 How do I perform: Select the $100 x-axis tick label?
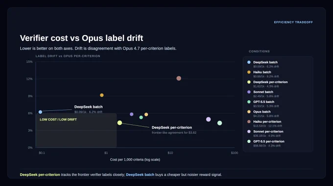click(235, 153)
